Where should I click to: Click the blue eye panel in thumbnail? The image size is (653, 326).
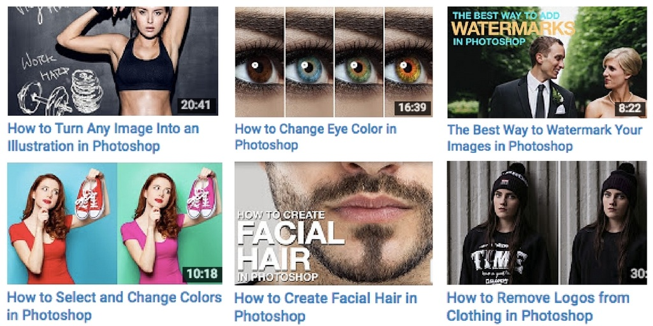click(309, 62)
